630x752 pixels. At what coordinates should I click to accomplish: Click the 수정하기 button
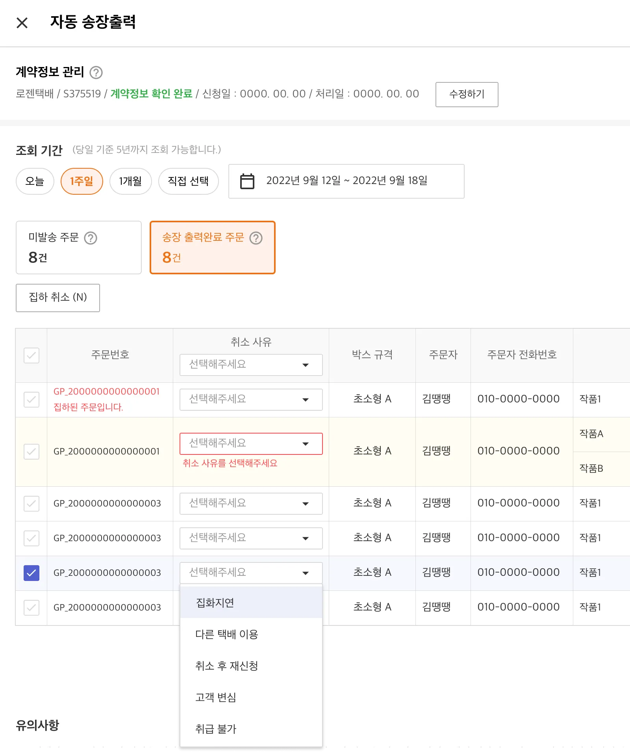point(467,94)
